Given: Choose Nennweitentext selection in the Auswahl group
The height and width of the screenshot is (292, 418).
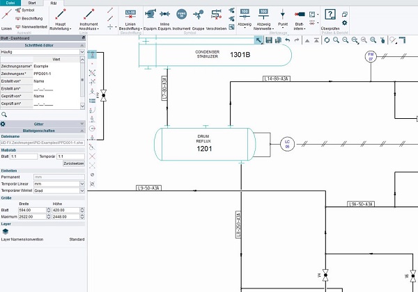Looking at the screenshot, I should (31, 27).
